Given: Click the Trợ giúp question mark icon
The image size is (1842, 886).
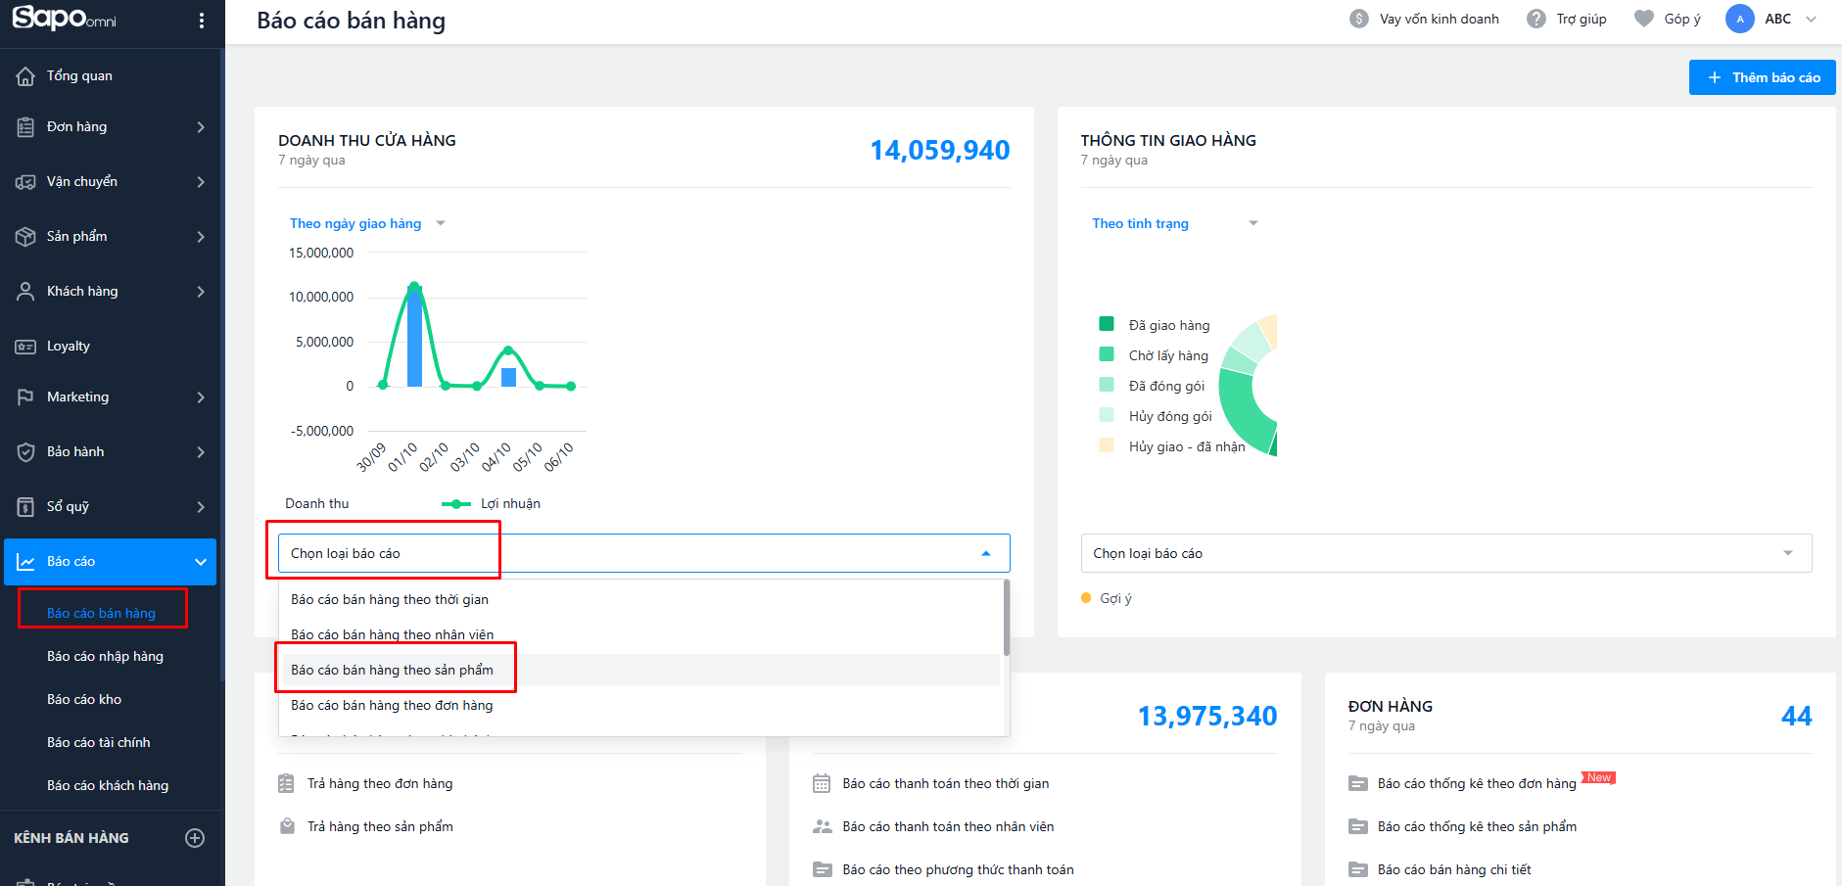Looking at the screenshot, I should pos(1536,19).
